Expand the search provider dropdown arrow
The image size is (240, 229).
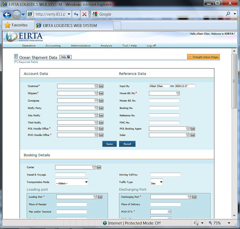(x=235, y=14)
